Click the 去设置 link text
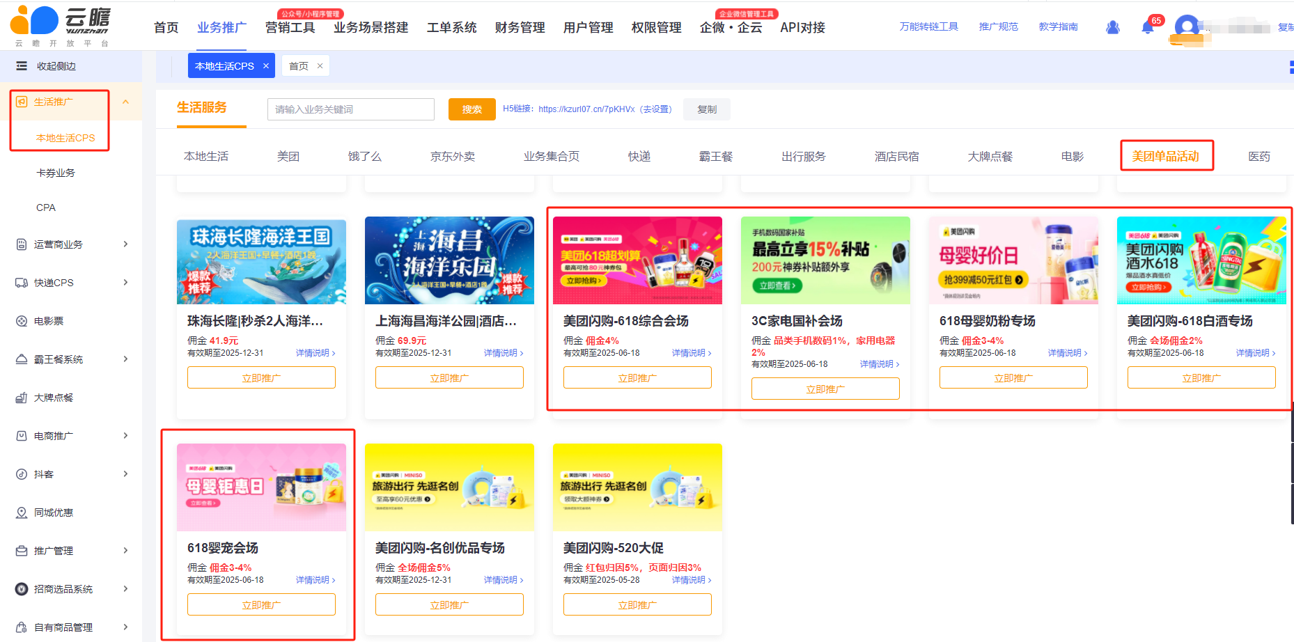The height and width of the screenshot is (642, 1294). tap(657, 109)
